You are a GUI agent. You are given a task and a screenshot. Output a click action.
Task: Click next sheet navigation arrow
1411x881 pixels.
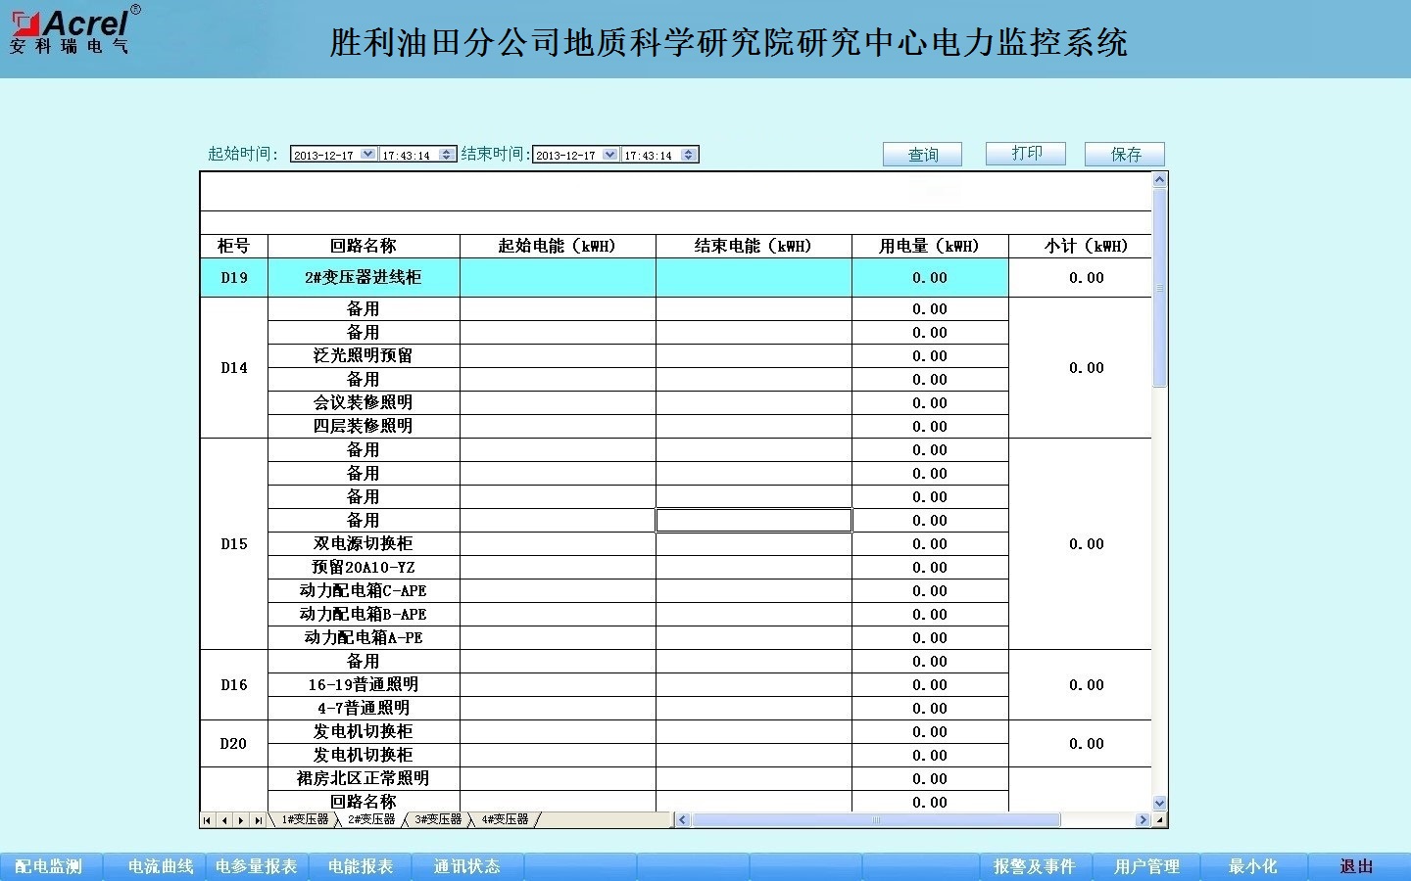point(241,820)
